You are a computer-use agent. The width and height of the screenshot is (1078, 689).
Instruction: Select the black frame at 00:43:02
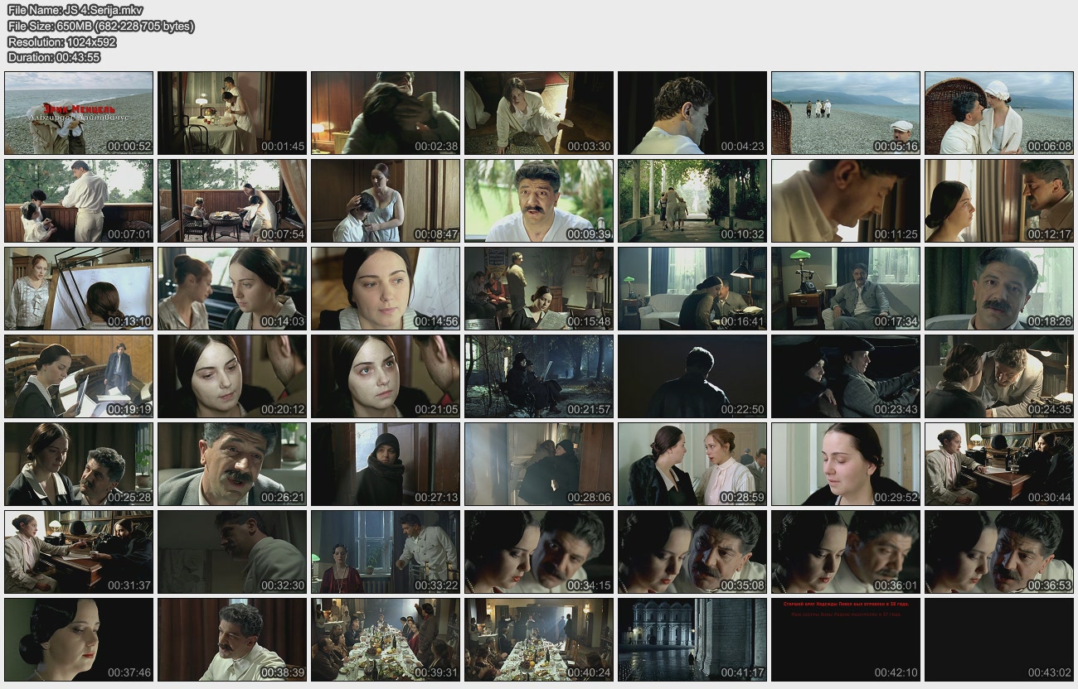pos(998,639)
